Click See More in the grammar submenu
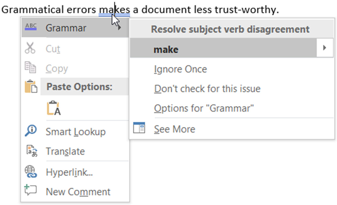Viewport: 337px width, 205px height. 175,129
